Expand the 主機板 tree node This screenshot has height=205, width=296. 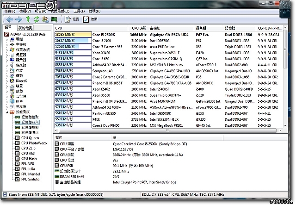coord(6,44)
